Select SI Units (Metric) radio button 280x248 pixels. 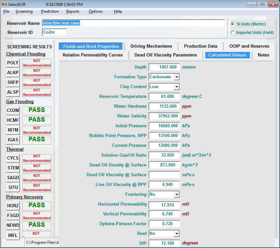pyautogui.click(x=233, y=24)
